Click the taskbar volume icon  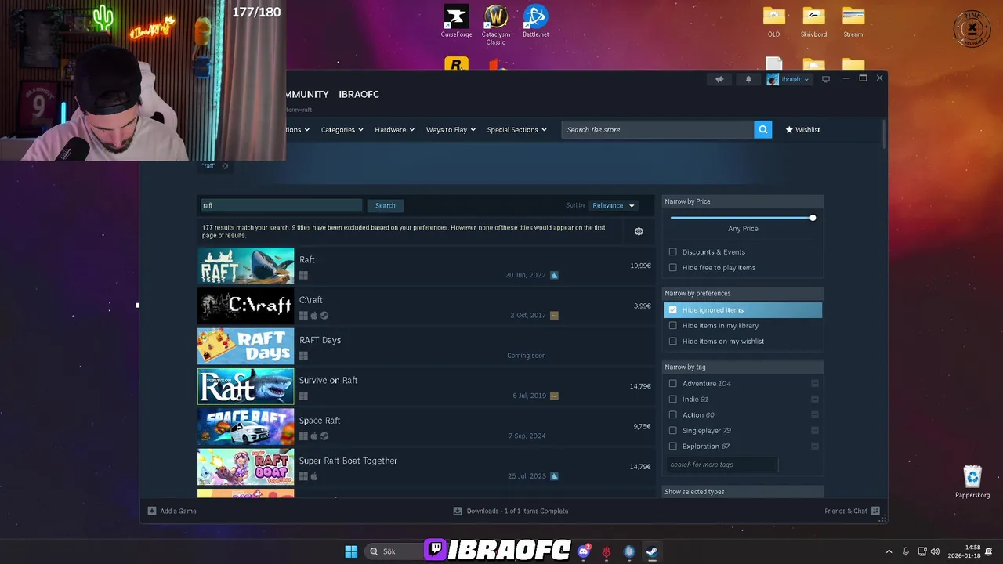pos(935,551)
